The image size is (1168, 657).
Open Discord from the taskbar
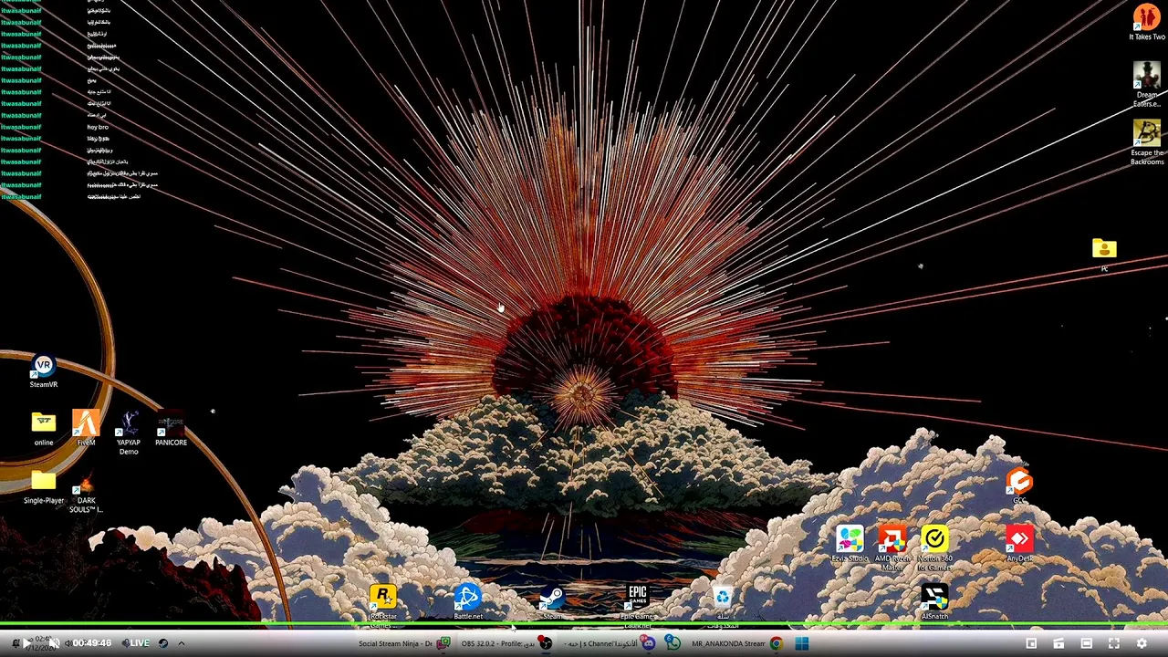click(648, 643)
